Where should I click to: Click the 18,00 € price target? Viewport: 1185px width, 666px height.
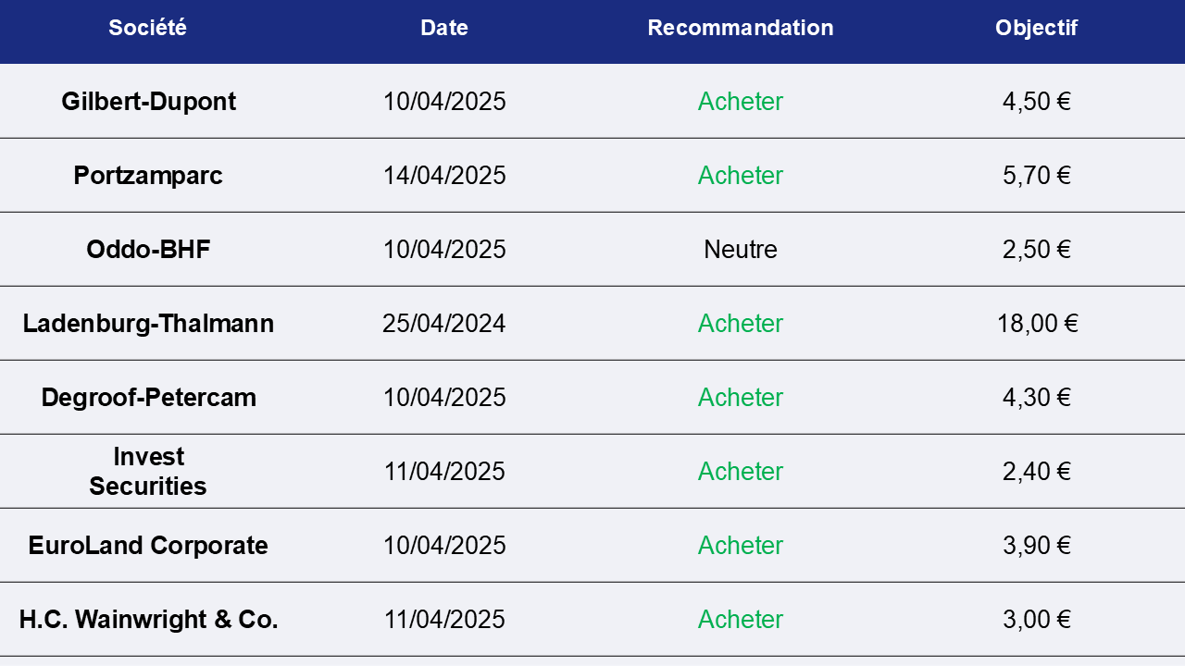(x=1037, y=324)
